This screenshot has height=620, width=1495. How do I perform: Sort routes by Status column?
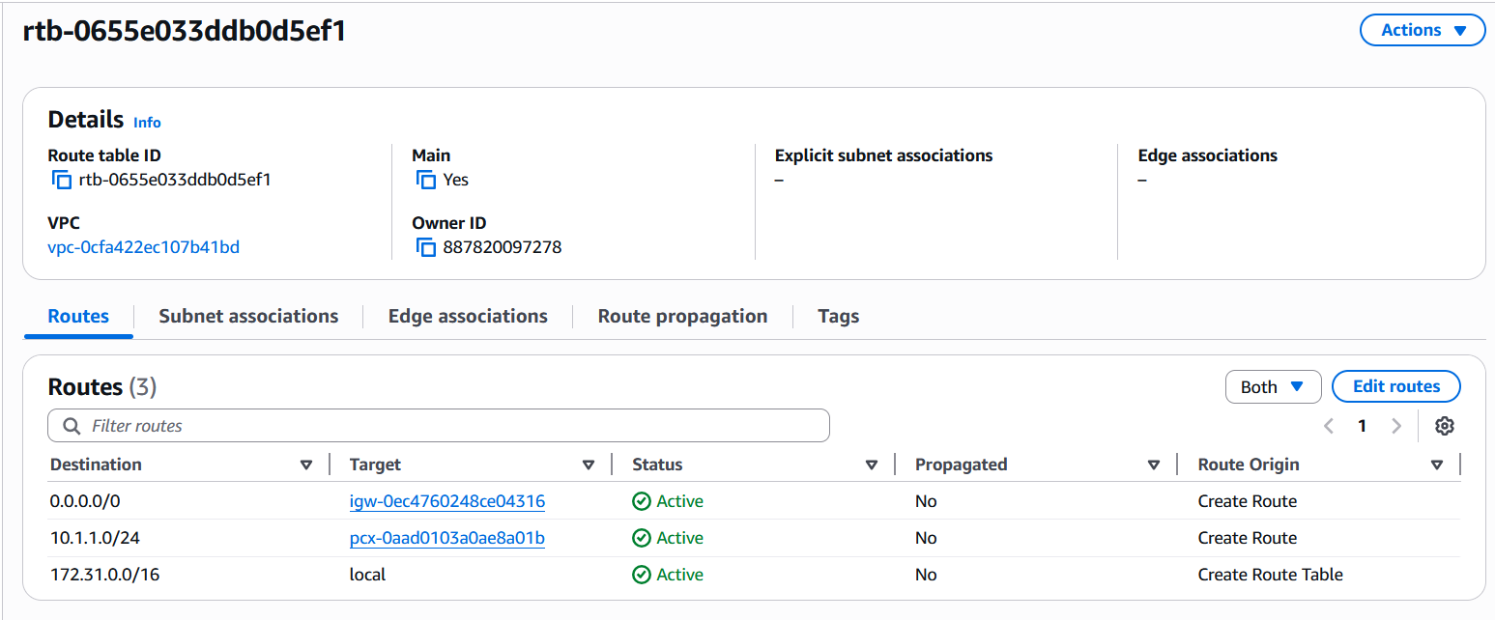pos(871,465)
